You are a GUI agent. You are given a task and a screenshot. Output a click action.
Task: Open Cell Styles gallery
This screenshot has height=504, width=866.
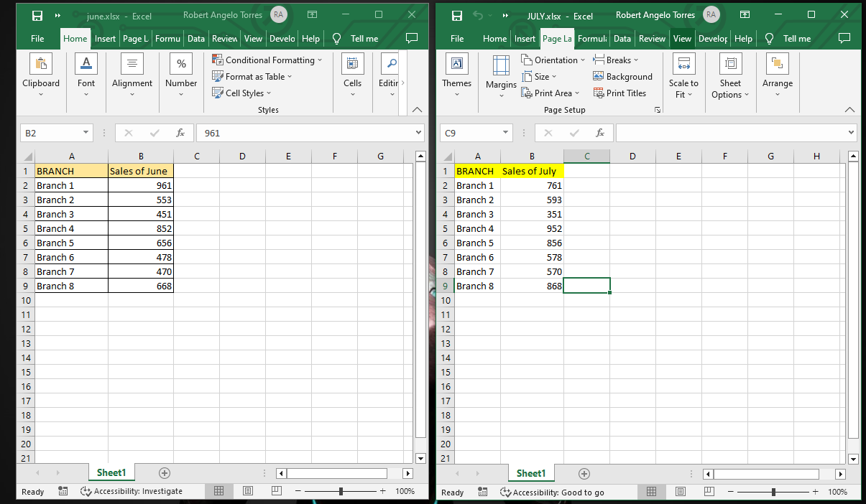241,93
